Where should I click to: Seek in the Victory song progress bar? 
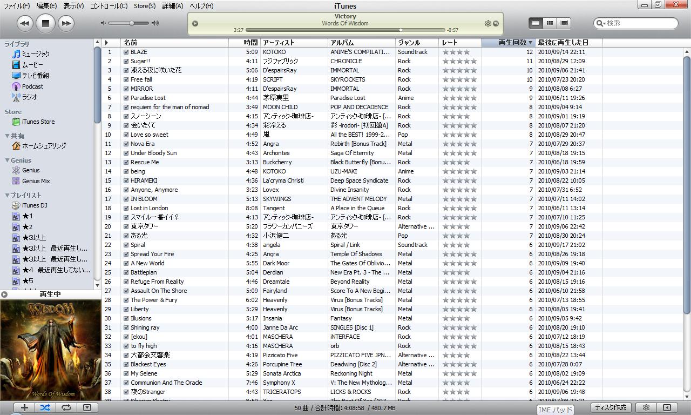click(345, 30)
